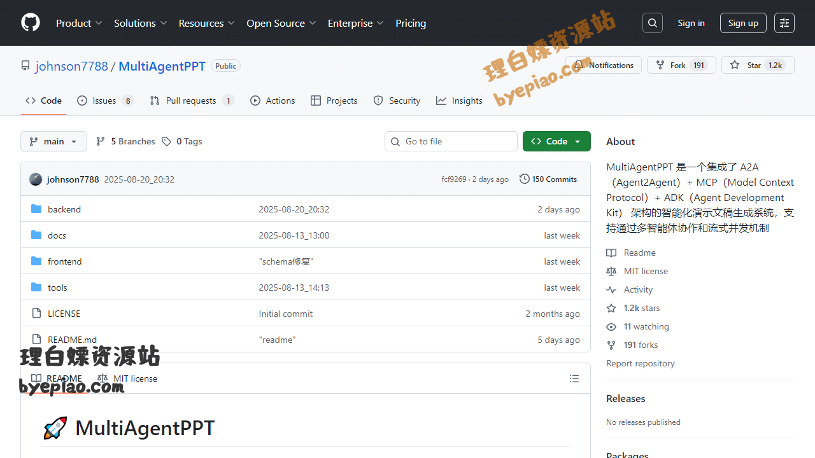
Task: Click johnson7788 avatar in commit row
Action: (x=36, y=179)
